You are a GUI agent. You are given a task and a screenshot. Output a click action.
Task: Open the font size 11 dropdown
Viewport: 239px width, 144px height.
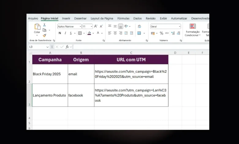91,27
